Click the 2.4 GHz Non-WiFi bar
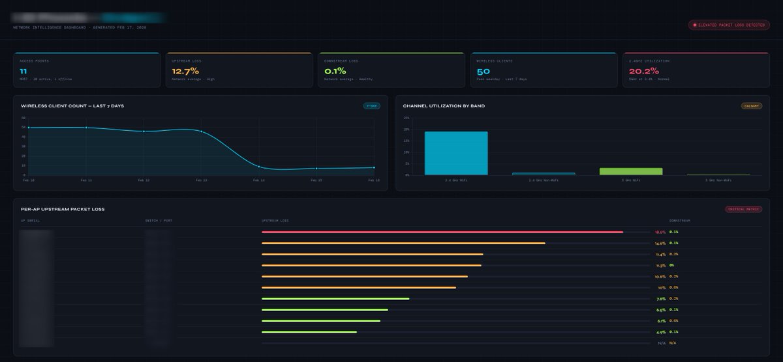The height and width of the screenshot is (362, 783). [544, 174]
